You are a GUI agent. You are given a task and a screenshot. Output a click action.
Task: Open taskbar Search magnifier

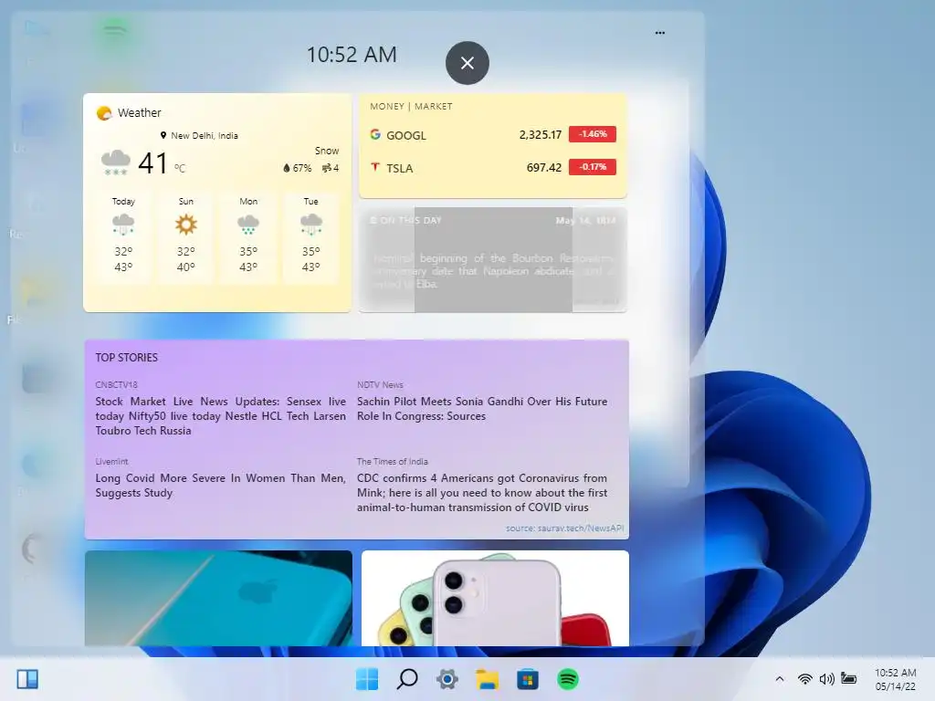407,679
